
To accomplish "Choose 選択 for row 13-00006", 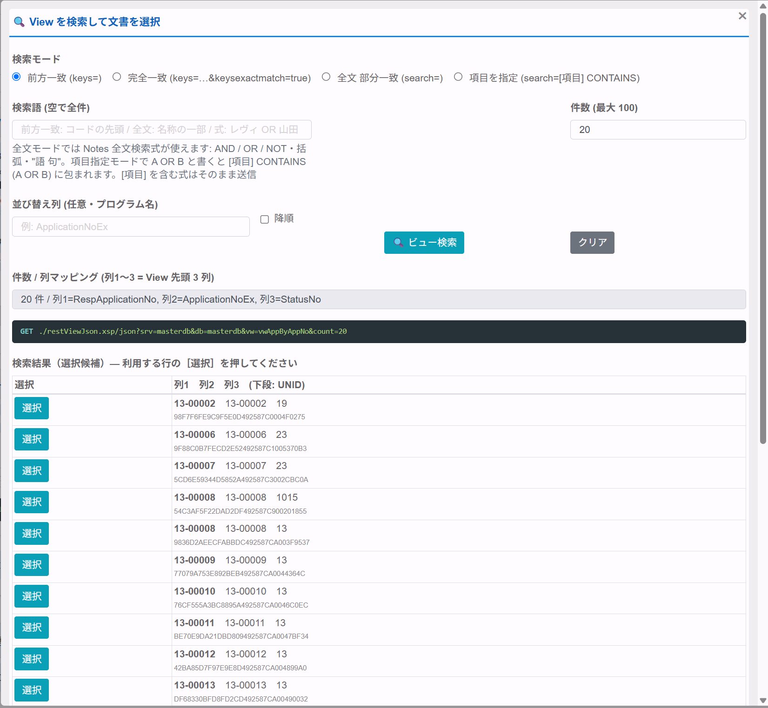I will click(x=32, y=439).
